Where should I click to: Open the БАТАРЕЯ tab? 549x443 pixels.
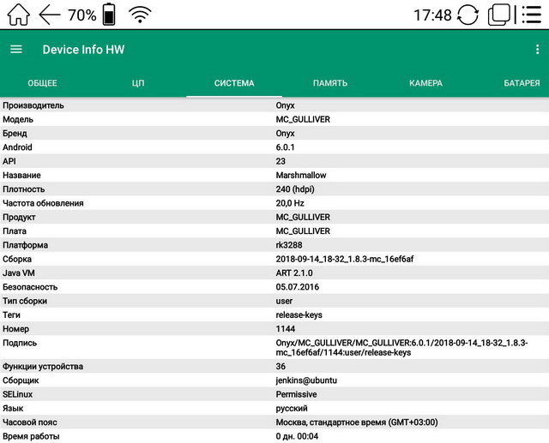click(522, 83)
